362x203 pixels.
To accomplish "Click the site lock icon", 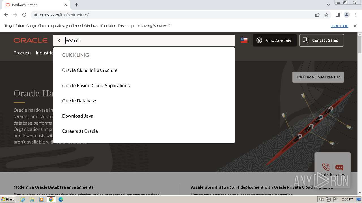I will 35,15.
